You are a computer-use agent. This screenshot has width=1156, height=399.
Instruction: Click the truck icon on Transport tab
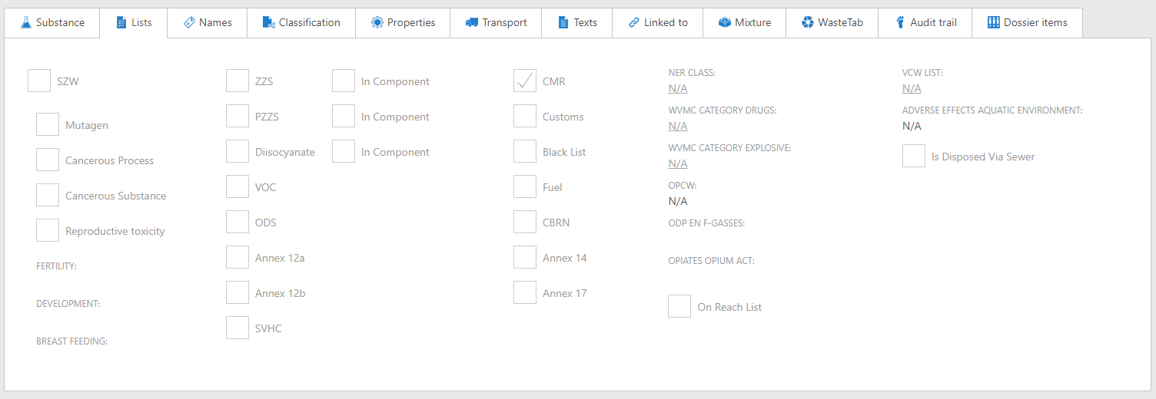tap(472, 22)
